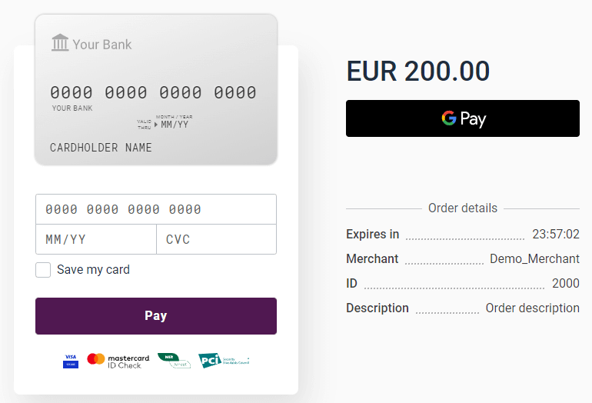
Task: Click the MIR Accept logo
Action: pos(174,361)
